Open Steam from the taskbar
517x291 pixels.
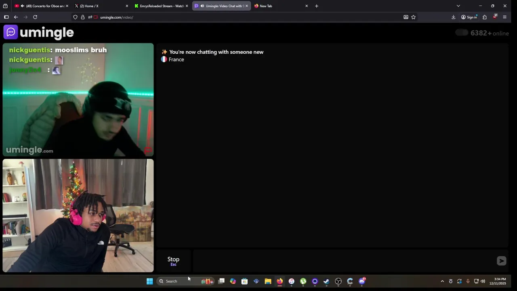pos(326,281)
